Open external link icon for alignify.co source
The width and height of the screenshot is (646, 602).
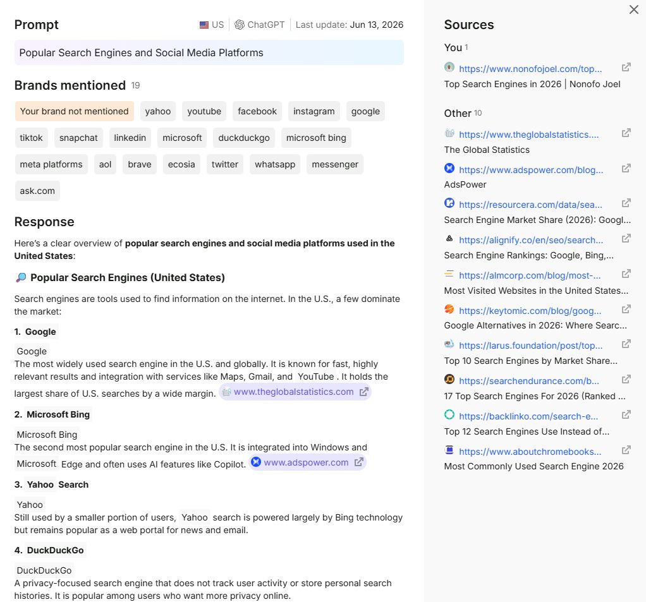click(626, 238)
